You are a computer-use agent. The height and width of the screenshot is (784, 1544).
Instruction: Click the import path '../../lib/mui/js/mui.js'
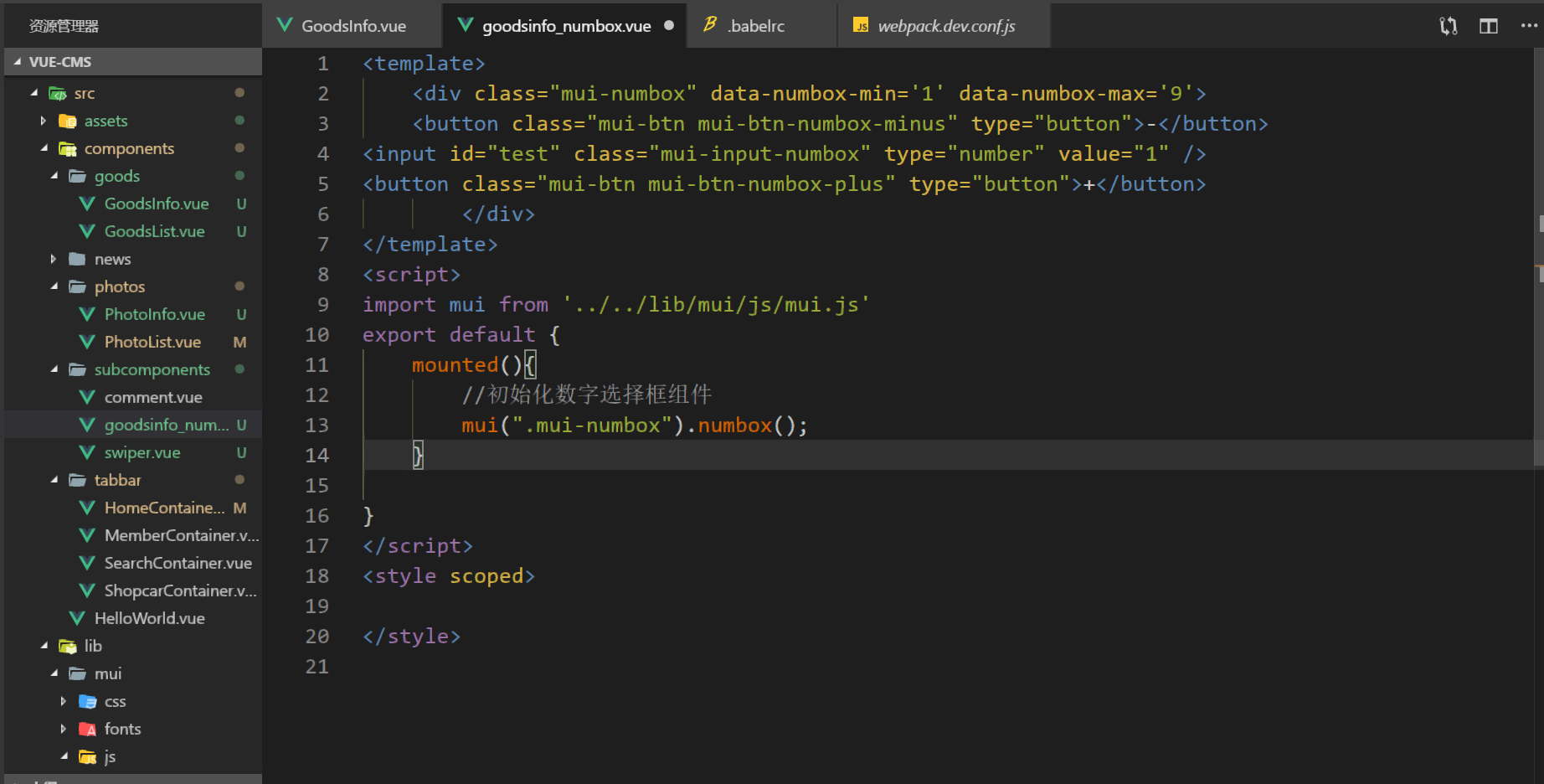pyautogui.click(x=716, y=305)
